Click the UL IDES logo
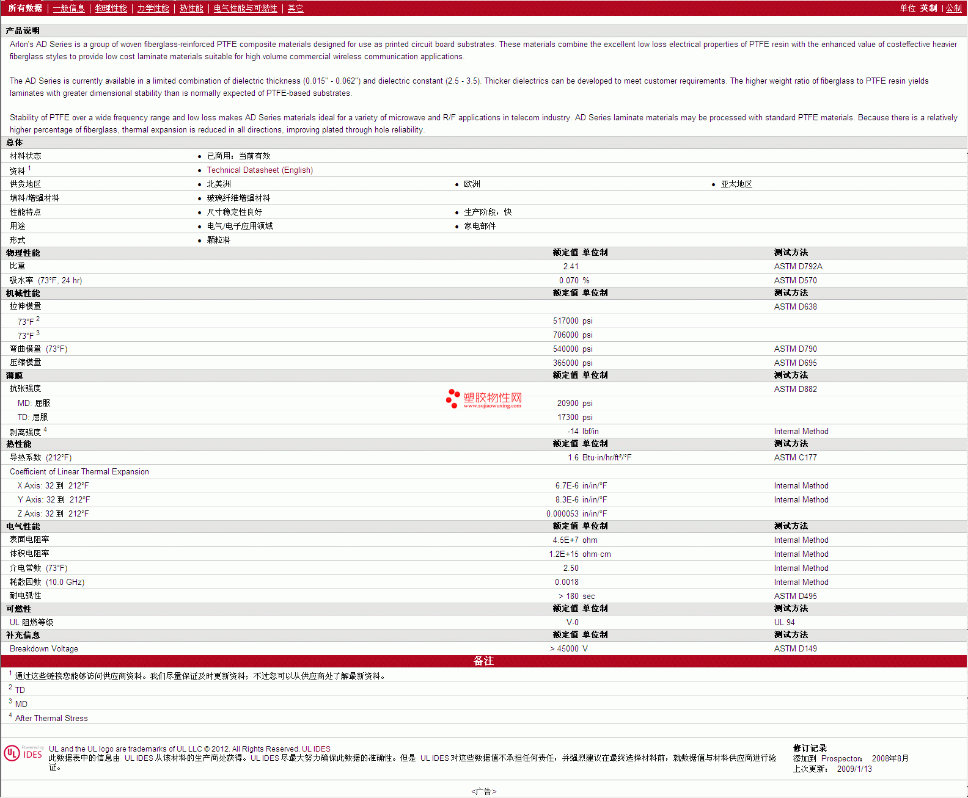This screenshot has width=968, height=798. (x=24, y=753)
